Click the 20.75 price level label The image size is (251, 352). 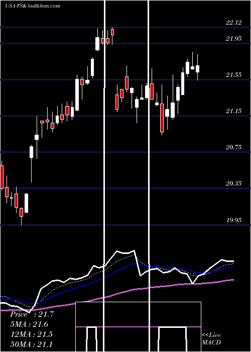point(234,147)
